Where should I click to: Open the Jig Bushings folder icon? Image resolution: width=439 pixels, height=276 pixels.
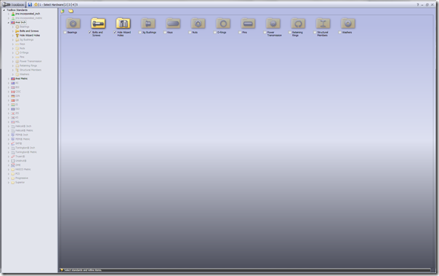148,23
